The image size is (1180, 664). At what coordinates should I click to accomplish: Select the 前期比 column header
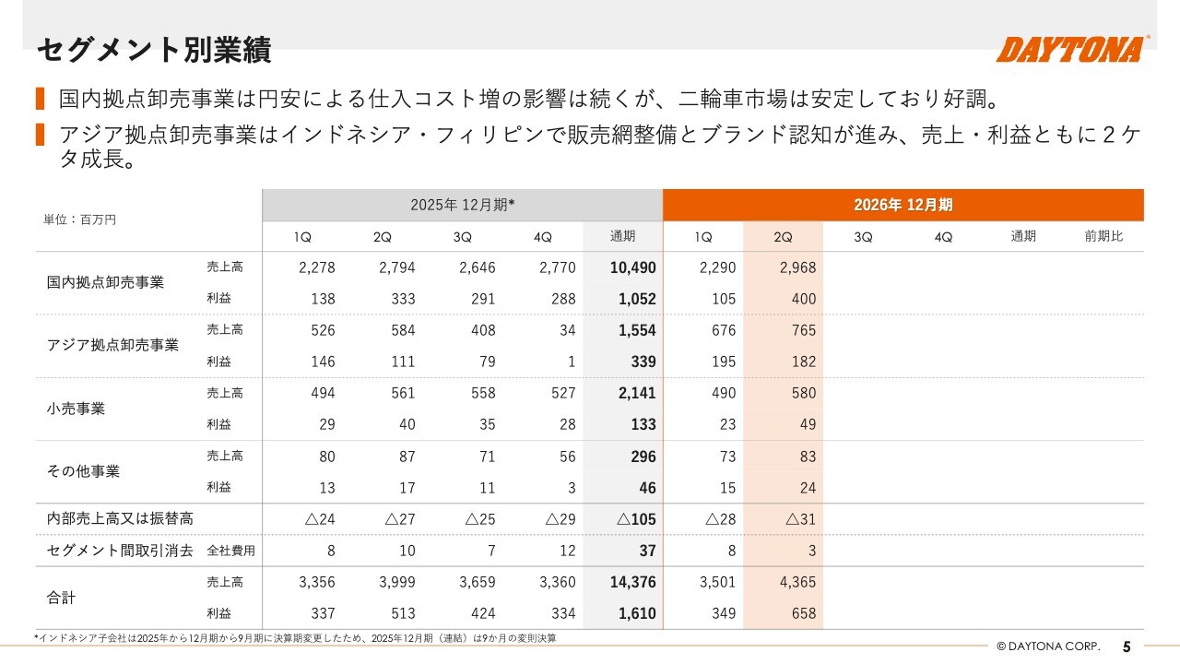pyautogui.click(x=1103, y=236)
